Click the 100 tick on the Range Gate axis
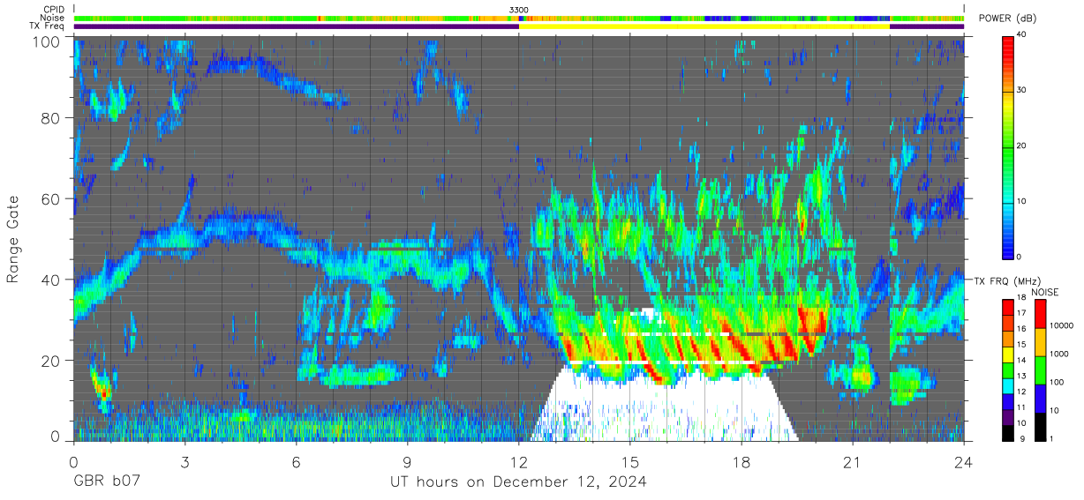Viewport: 1084px width, 500px height. [x=48, y=41]
